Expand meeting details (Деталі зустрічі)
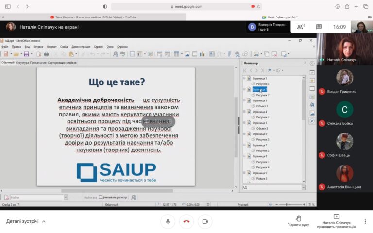The width and height of the screenshot is (373, 233). [26, 221]
